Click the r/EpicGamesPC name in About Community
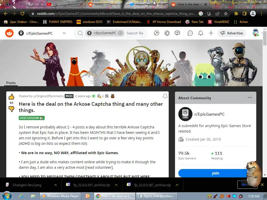The image size is (267, 200). [x=209, y=114]
